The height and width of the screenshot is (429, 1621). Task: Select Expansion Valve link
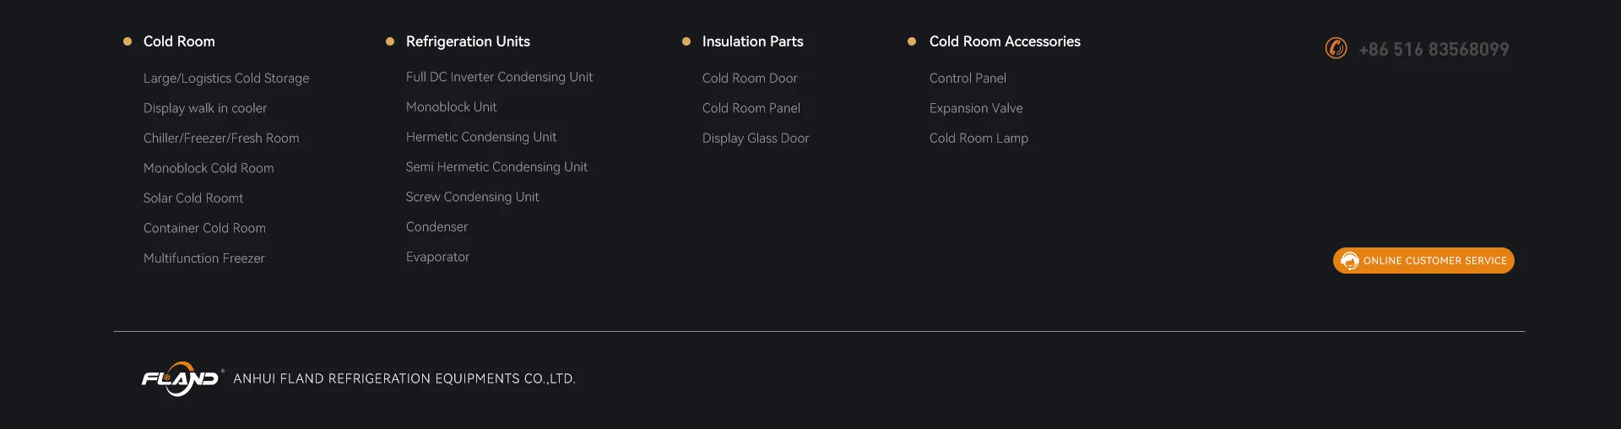(x=976, y=108)
